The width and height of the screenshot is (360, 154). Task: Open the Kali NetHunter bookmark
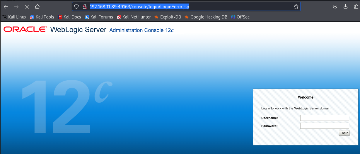(134, 17)
